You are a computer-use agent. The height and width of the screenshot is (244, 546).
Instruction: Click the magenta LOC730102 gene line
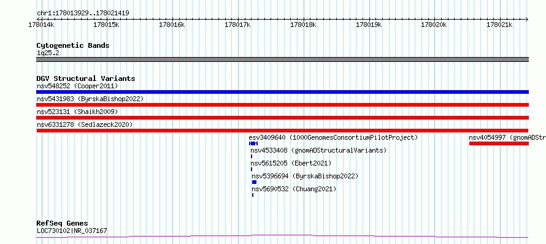pos(282,237)
